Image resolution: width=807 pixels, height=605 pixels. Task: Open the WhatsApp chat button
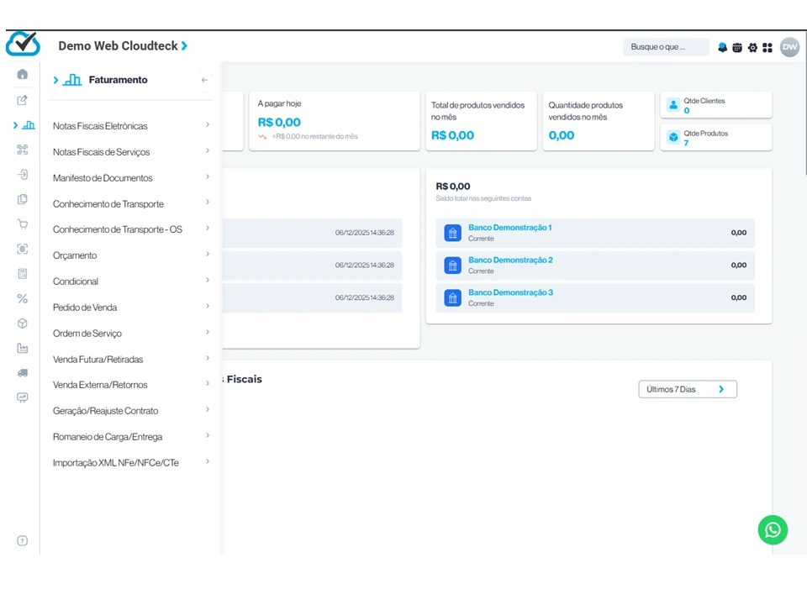(x=773, y=530)
